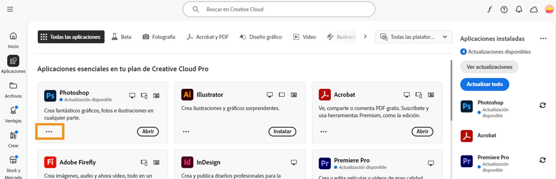Click the InDesign Id icon
The height and width of the screenshot is (179, 556).
click(187, 162)
